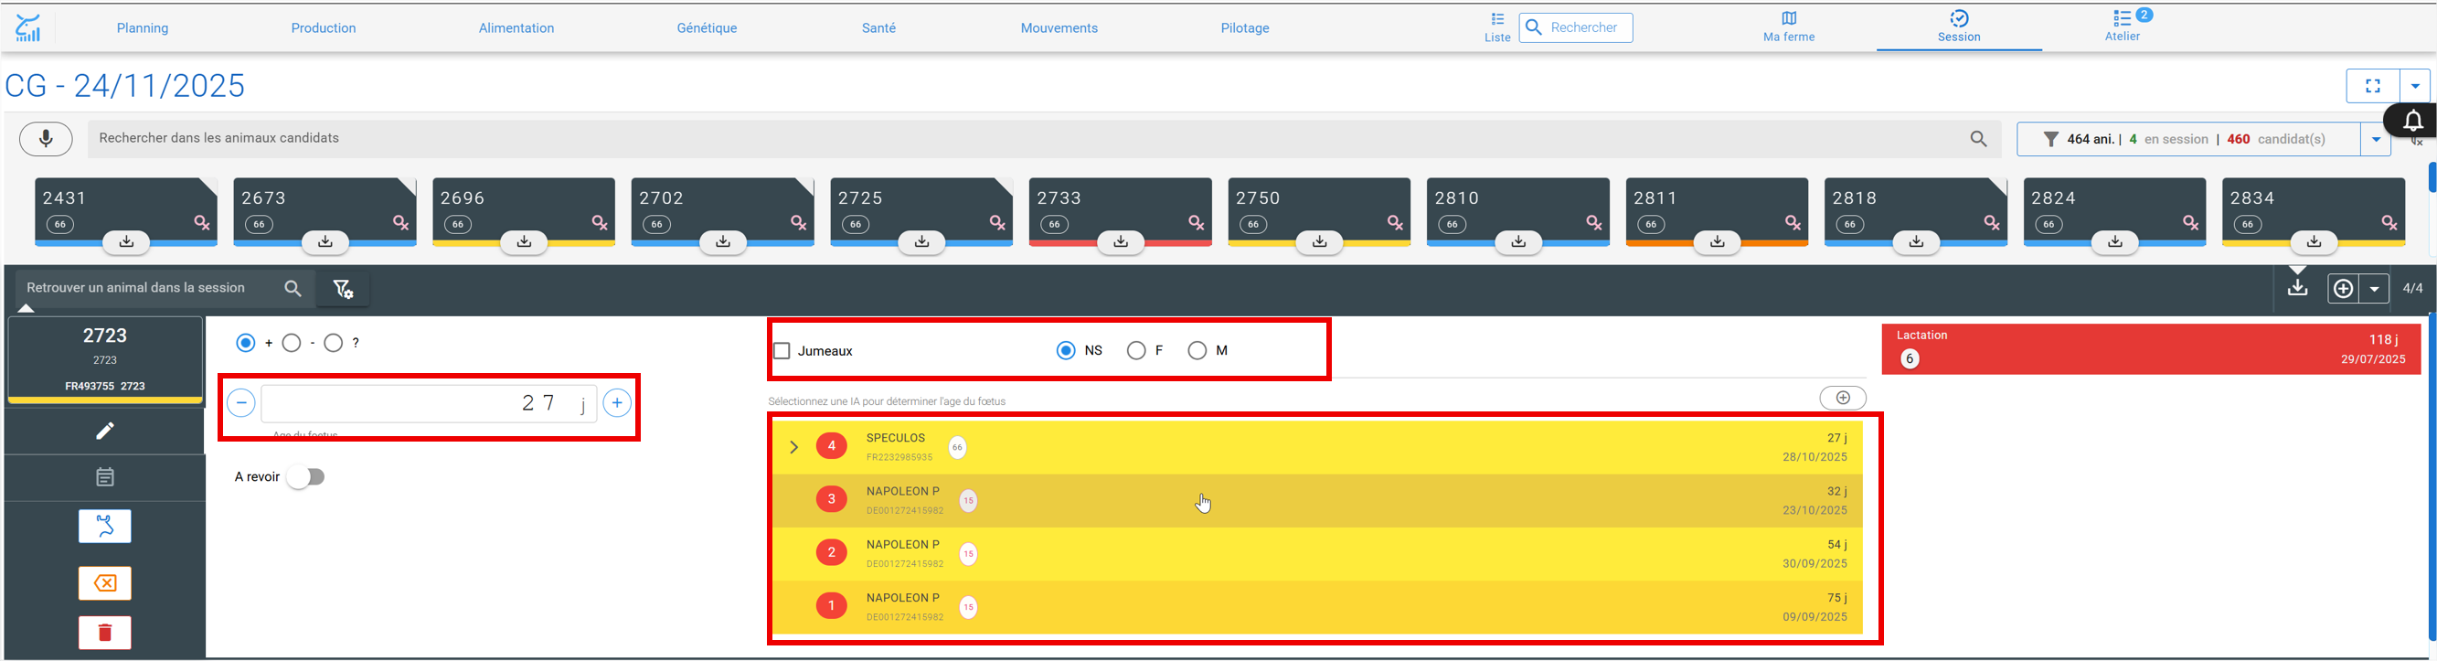The height and width of the screenshot is (661, 2437).
Task: Open the Production menu
Action: tap(324, 28)
